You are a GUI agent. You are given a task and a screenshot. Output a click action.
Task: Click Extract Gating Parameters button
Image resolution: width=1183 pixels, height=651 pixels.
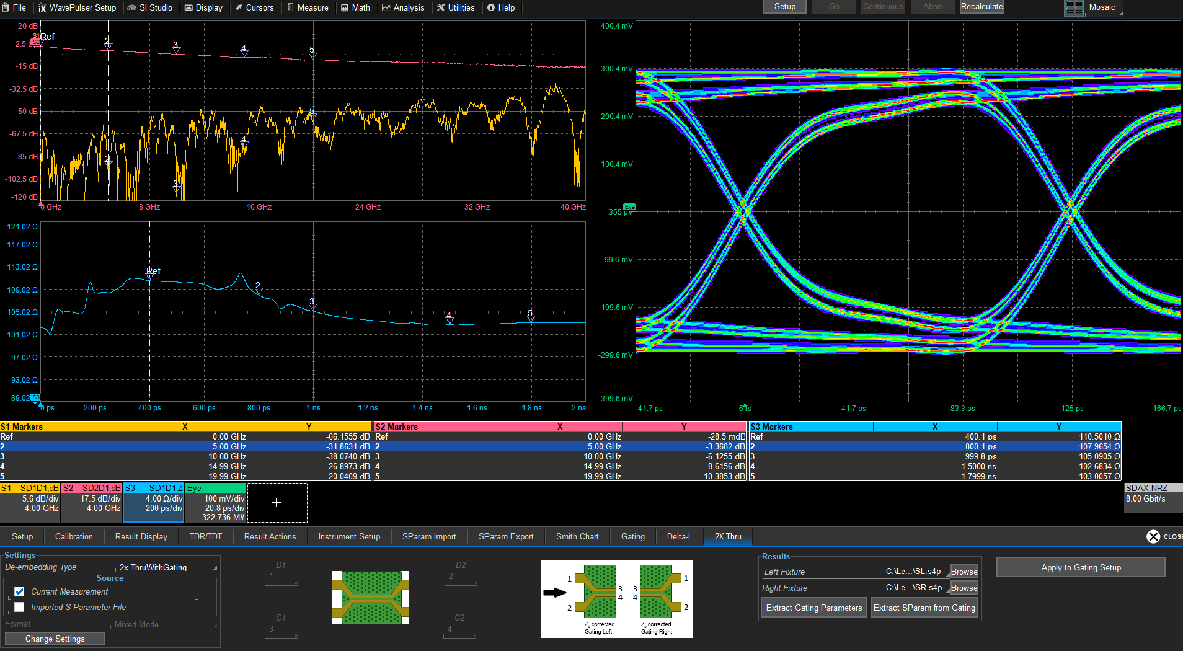click(x=813, y=608)
